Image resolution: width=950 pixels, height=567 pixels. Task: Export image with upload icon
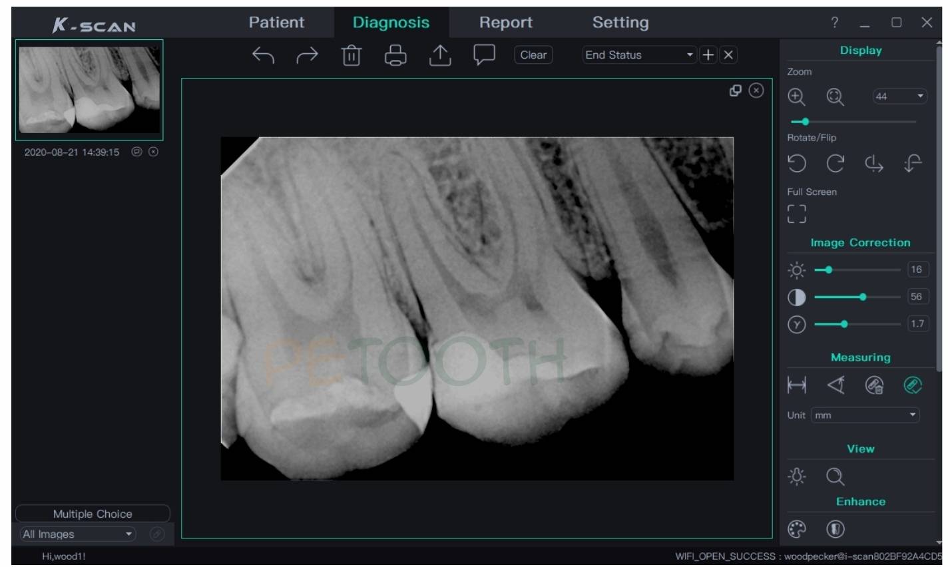click(440, 55)
